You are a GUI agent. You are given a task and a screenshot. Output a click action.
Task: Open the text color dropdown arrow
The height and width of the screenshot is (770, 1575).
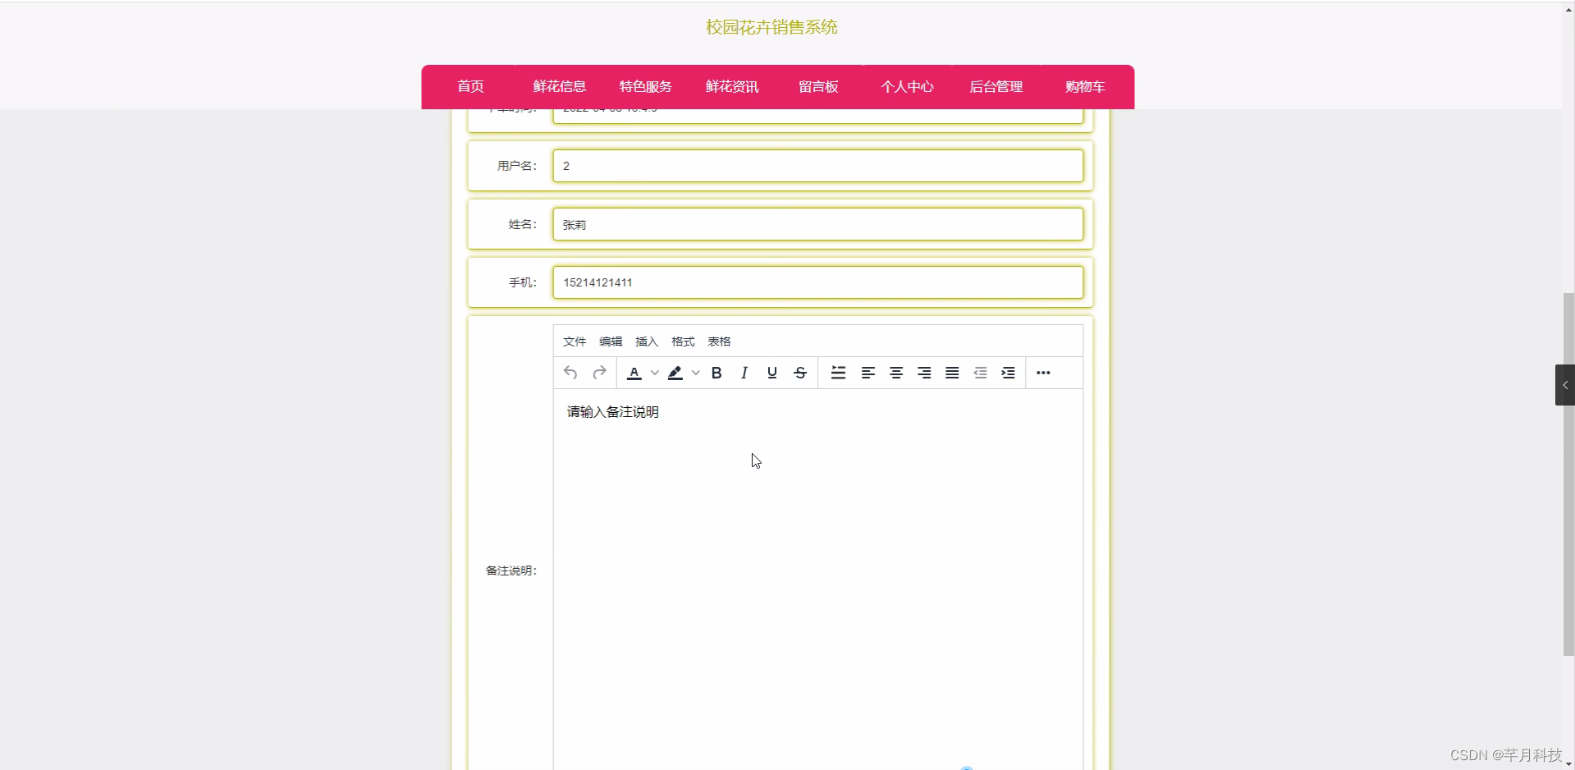pyautogui.click(x=654, y=373)
